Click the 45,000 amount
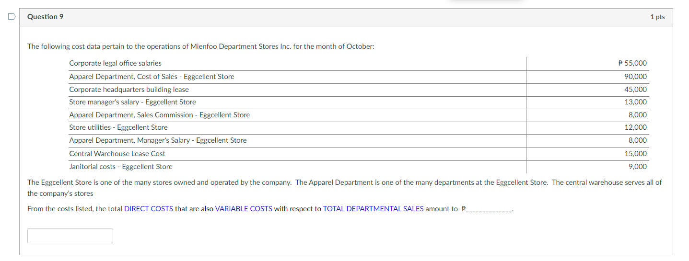The image size is (689, 261). pyautogui.click(x=635, y=90)
